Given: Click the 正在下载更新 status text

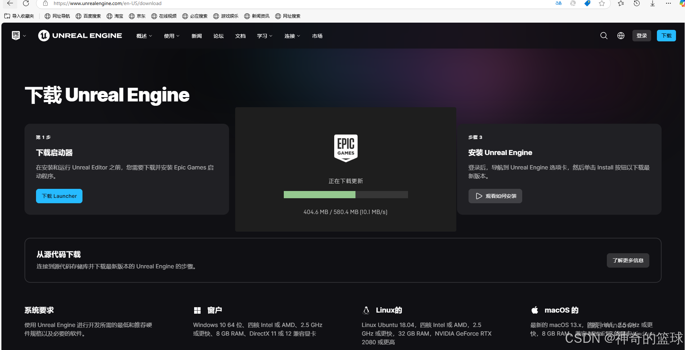Looking at the screenshot, I should point(346,181).
